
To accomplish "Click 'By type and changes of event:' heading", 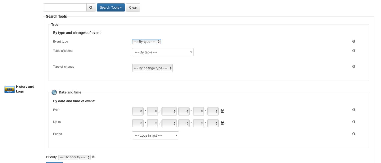I will point(77,33).
